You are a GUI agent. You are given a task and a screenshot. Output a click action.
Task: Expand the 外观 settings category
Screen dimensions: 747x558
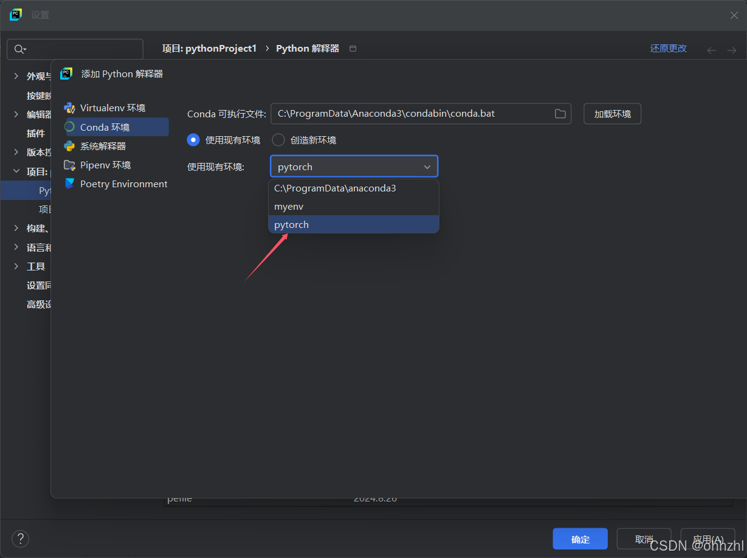[16, 76]
